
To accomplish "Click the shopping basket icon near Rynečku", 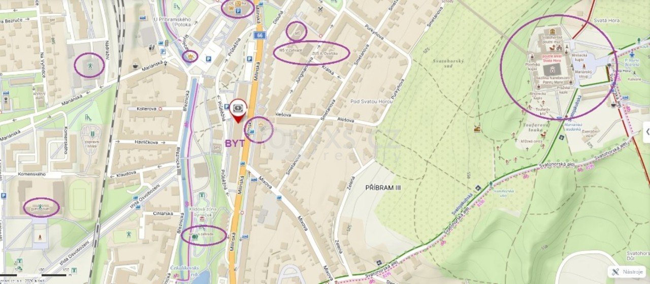I will (x=191, y=56).
